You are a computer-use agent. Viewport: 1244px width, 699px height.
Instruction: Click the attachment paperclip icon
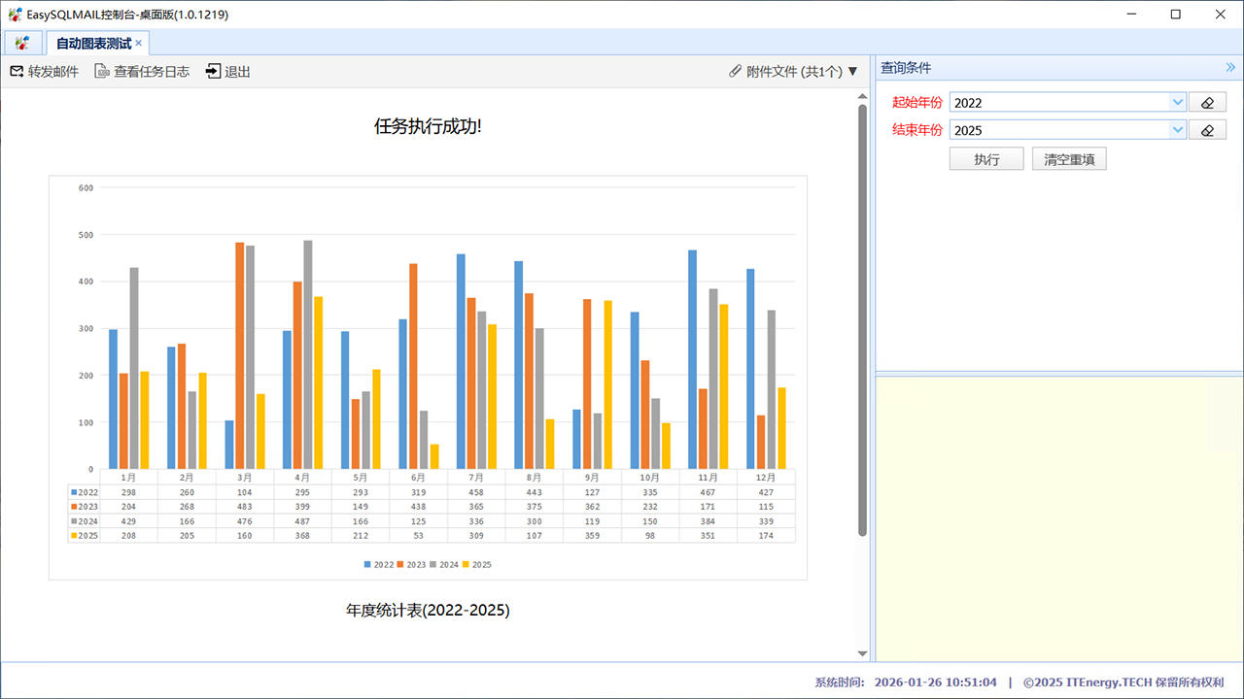tap(735, 72)
